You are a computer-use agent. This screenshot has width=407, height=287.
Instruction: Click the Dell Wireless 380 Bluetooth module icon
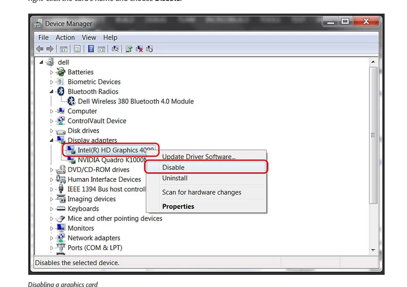click(x=71, y=101)
